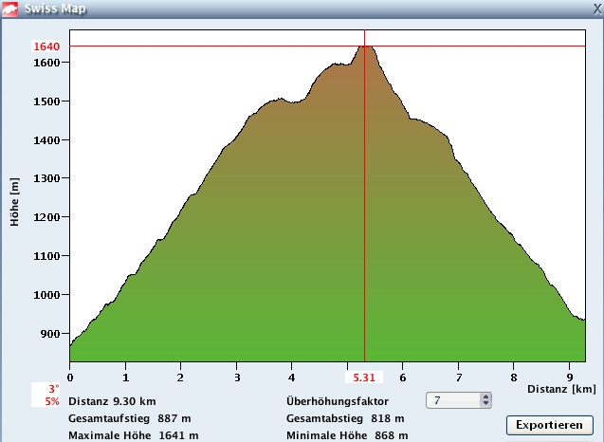Click the stepper arrows of the Überhöhungsfaktor box
Screen dimensions: 604x442
point(486,400)
